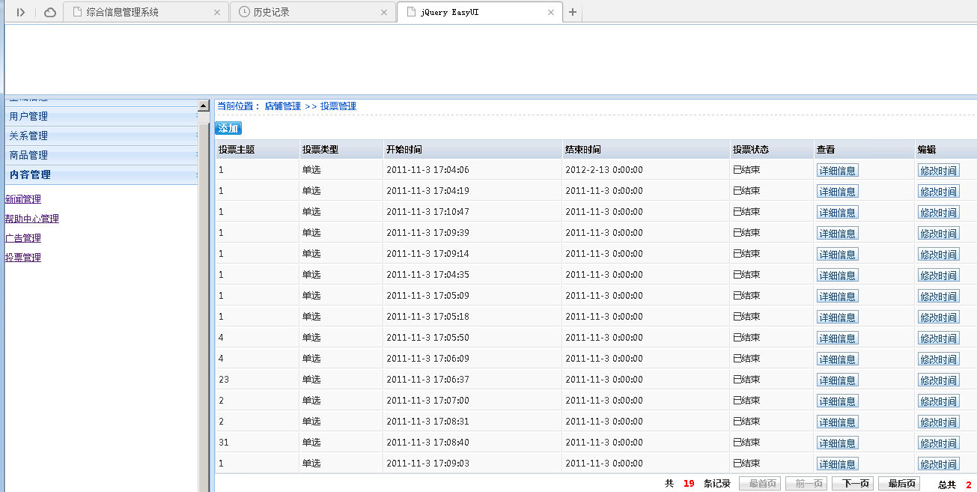977x492 pixels.
Task: Switch to the 综合信息管理系统 tab
Action: click(x=146, y=12)
